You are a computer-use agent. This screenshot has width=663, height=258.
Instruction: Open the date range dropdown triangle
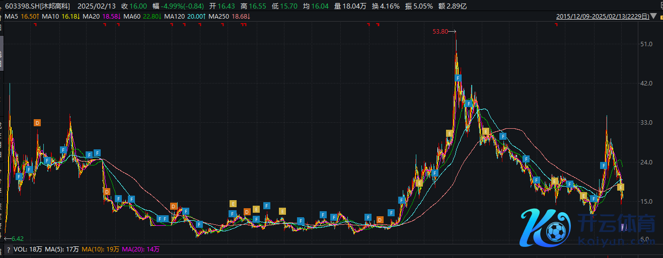(654, 16)
